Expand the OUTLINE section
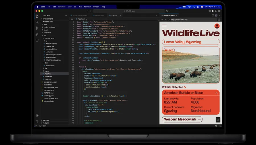Viewport: 256px width, 145px height. coord(46,120)
